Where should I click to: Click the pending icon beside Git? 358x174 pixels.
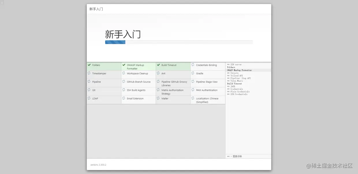[89, 90]
